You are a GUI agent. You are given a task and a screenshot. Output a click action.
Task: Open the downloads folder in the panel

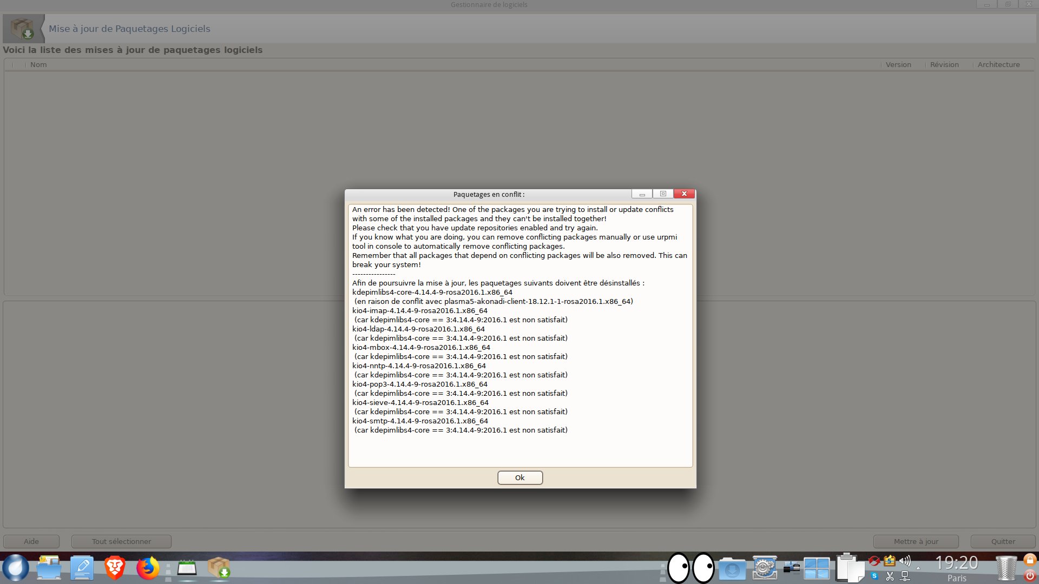[x=732, y=569]
